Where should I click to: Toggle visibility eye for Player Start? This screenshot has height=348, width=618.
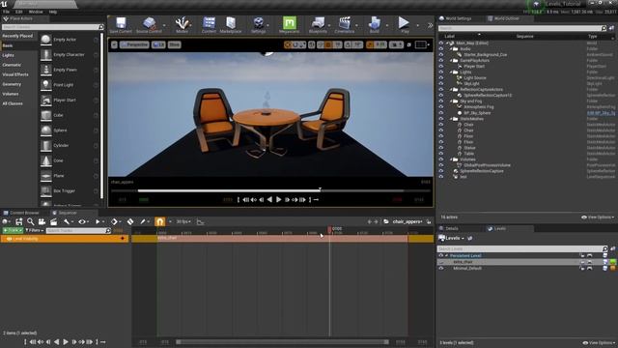pyautogui.click(x=441, y=67)
